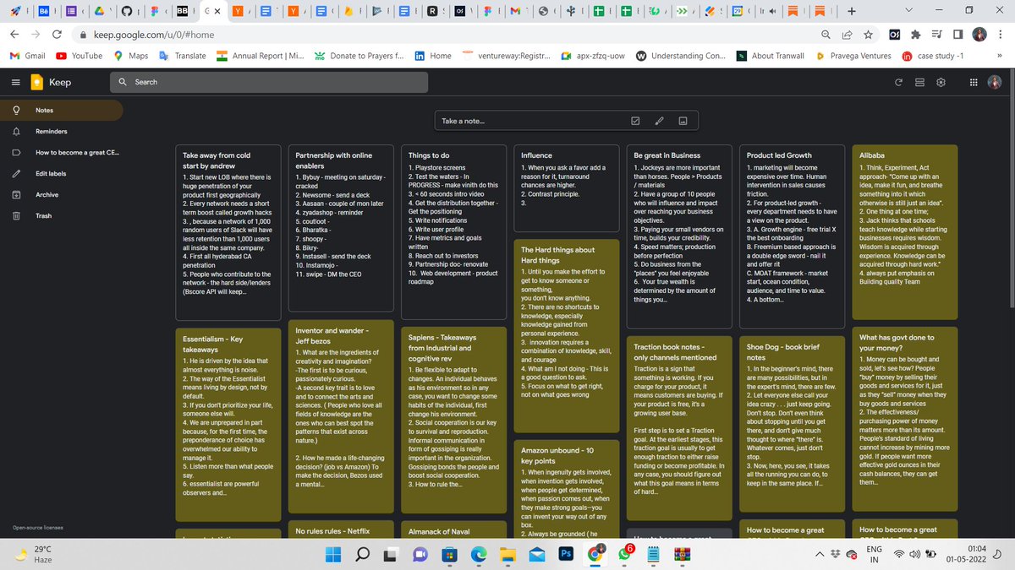1015x570 pixels.
Task: Open the 'About Tranwall' bookmark
Action: (771, 56)
